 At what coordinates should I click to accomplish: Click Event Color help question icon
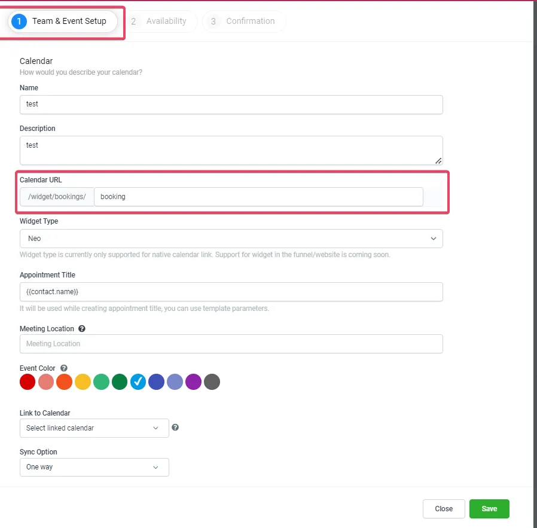pos(64,368)
